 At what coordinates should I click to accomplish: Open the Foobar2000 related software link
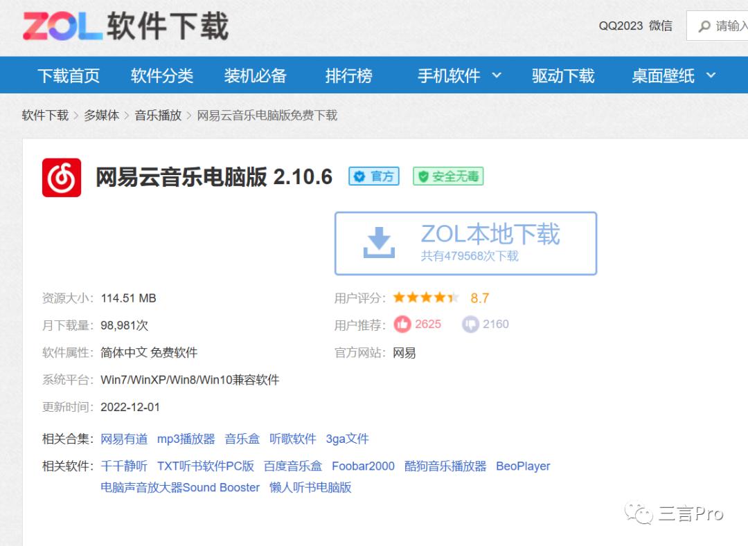point(362,466)
